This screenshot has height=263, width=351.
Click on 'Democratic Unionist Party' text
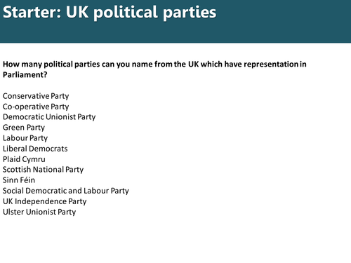coord(49,117)
